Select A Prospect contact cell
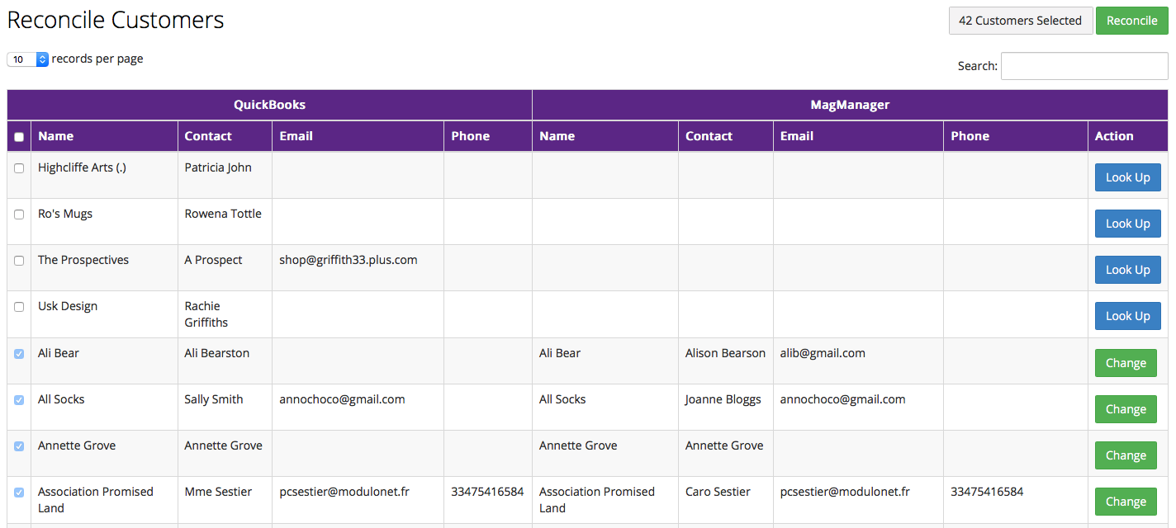 [225, 268]
